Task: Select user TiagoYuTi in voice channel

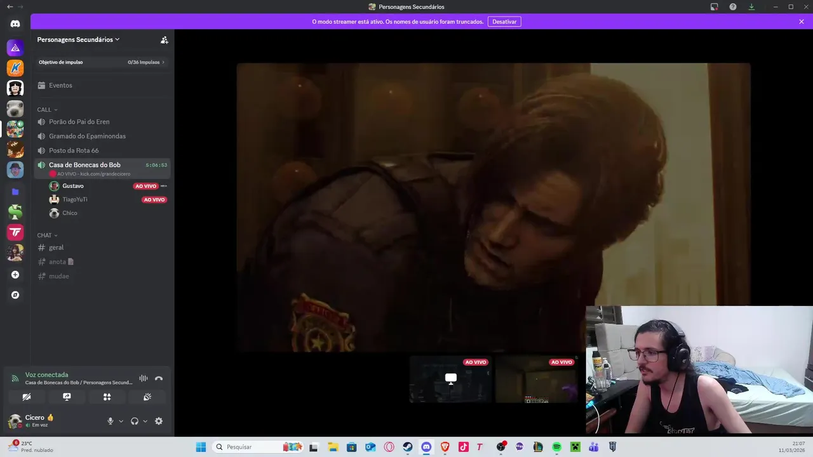Action: pyautogui.click(x=75, y=199)
